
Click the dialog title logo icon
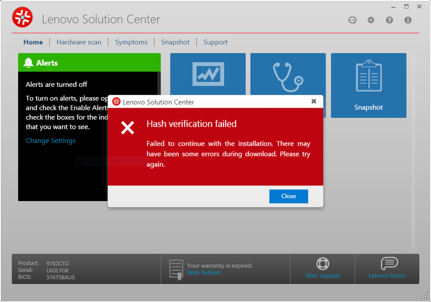(116, 102)
